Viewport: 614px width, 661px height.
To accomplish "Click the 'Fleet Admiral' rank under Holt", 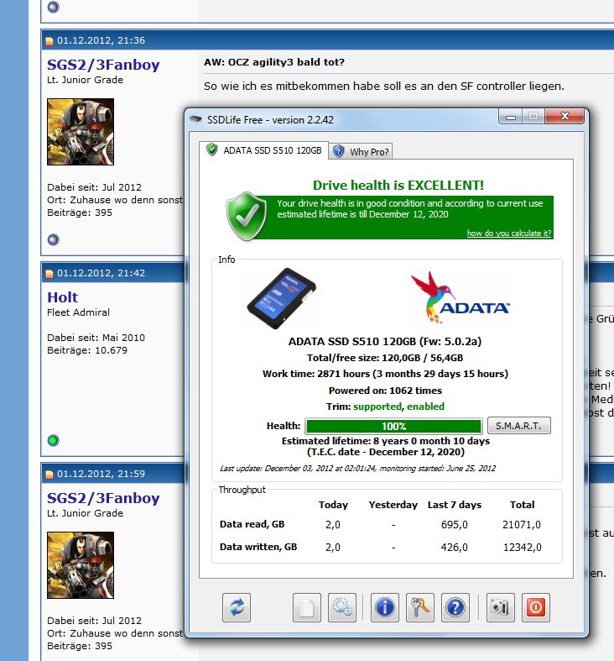I will [x=78, y=312].
